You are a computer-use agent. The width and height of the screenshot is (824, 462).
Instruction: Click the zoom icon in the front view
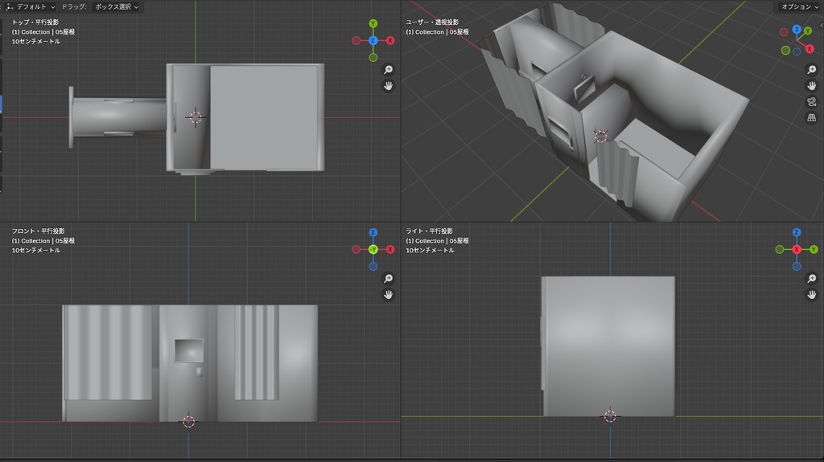(x=388, y=279)
